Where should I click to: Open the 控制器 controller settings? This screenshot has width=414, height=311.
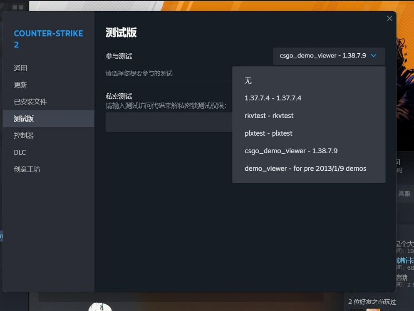coord(24,135)
